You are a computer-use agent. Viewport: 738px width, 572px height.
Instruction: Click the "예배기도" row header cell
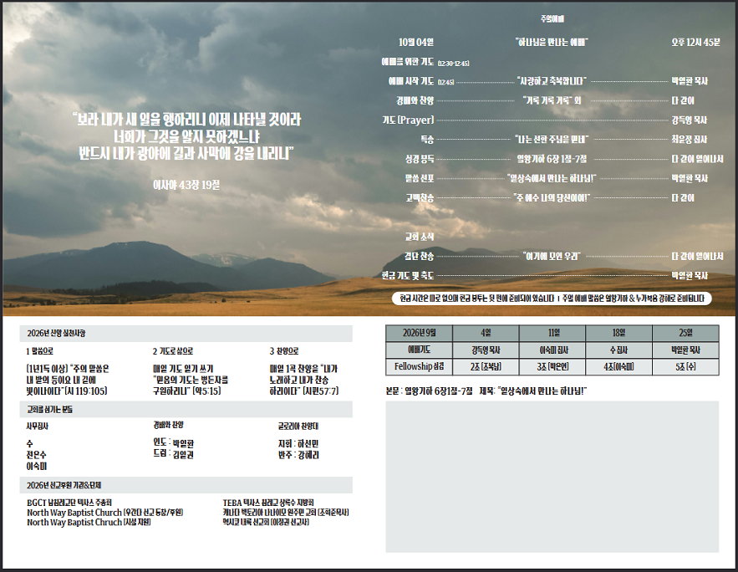[419, 350]
